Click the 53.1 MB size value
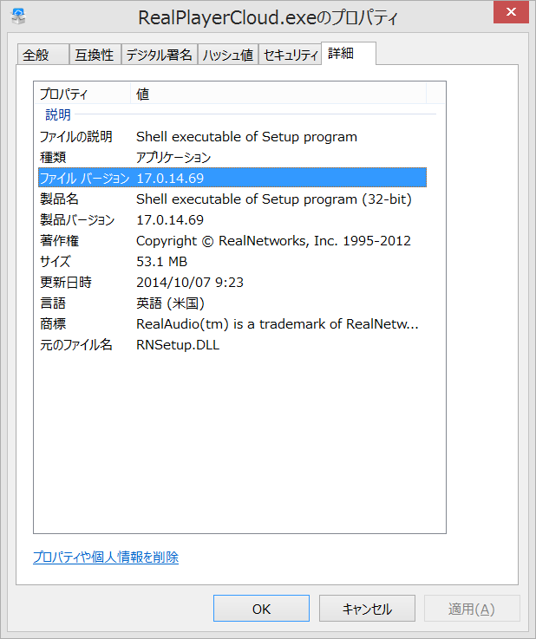 (162, 262)
